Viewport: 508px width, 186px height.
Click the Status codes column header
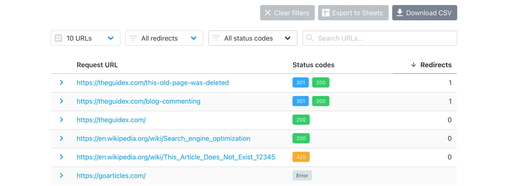(313, 65)
